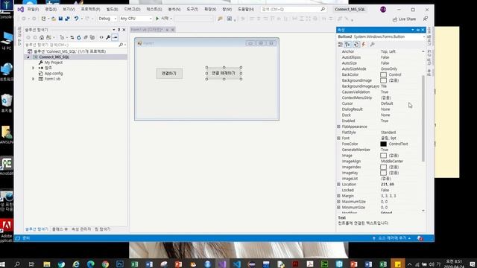
Task: Click the Property Pages wrench in Properties panel
Action: [372, 45]
